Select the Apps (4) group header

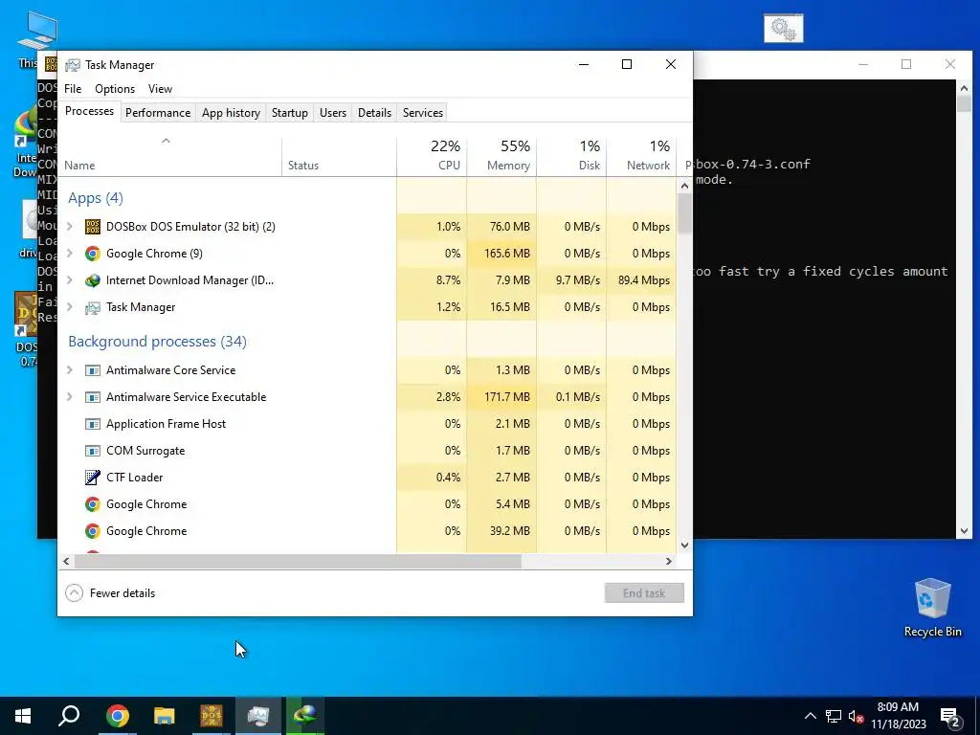click(x=96, y=198)
